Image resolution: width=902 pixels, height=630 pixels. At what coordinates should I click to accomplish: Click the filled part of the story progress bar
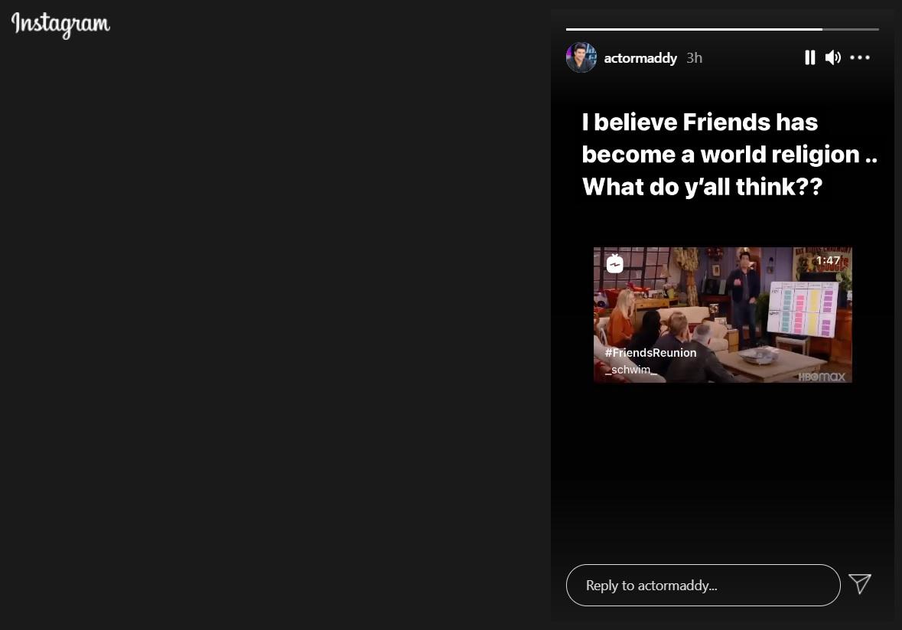(x=695, y=29)
